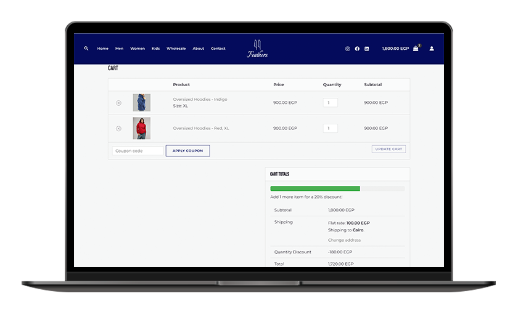Image resolution: width=518 pixels, height=320 pixels.
Task: Open the Red hoodie product thumbnail
Action: coord(141,128)
